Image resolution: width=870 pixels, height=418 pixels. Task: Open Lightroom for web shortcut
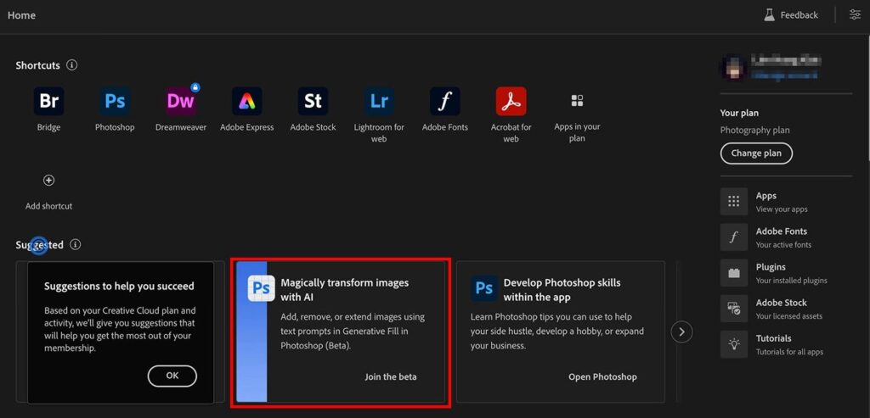pyautogui.click(x=379, y=102)
